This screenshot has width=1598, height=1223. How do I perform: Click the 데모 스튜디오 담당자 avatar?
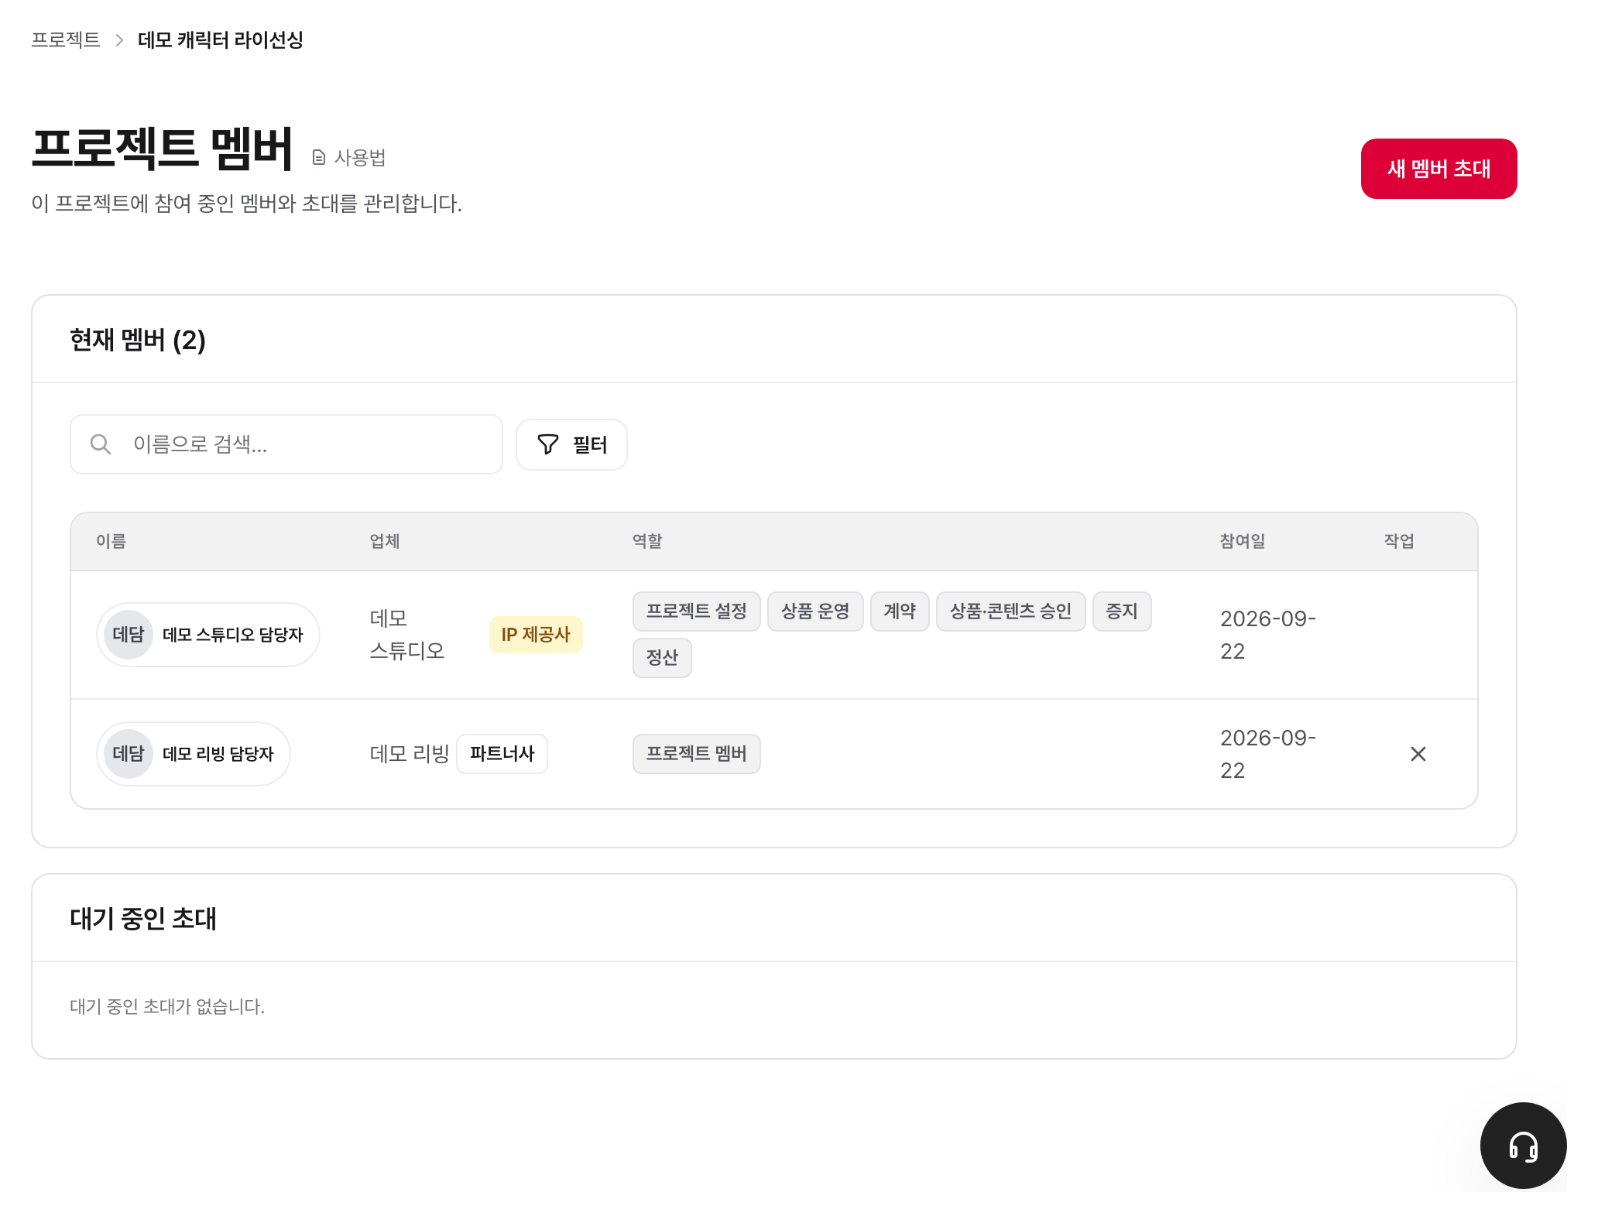click(129, 635)
